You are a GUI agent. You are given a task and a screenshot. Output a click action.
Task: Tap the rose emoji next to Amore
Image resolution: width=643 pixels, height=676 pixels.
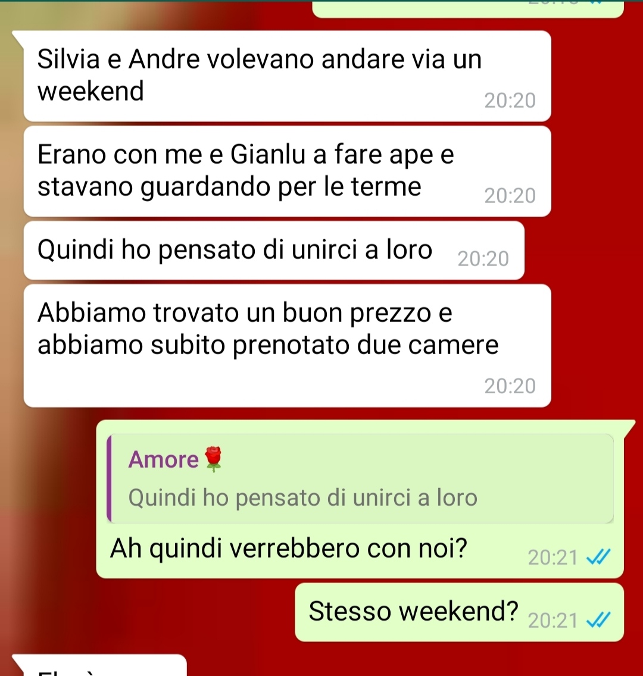[x=213, y=459]
